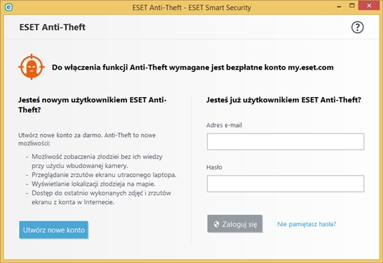The height and width of the screenshot is (263, 383).
Task: Open the Nie pamiętasz hasła? link
Action: (306, 224)
